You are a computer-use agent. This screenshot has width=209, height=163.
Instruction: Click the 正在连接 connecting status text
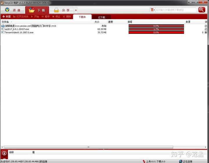(188, 161)
